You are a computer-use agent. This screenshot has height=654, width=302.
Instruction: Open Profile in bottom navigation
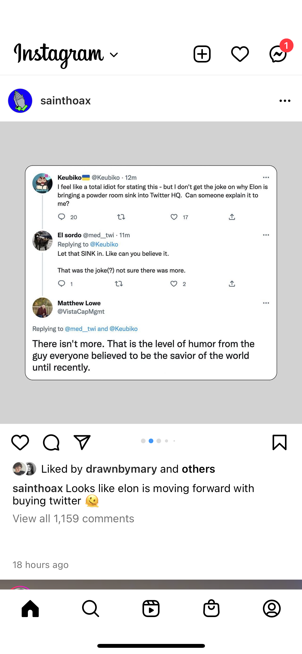click(x=272, y=609)
